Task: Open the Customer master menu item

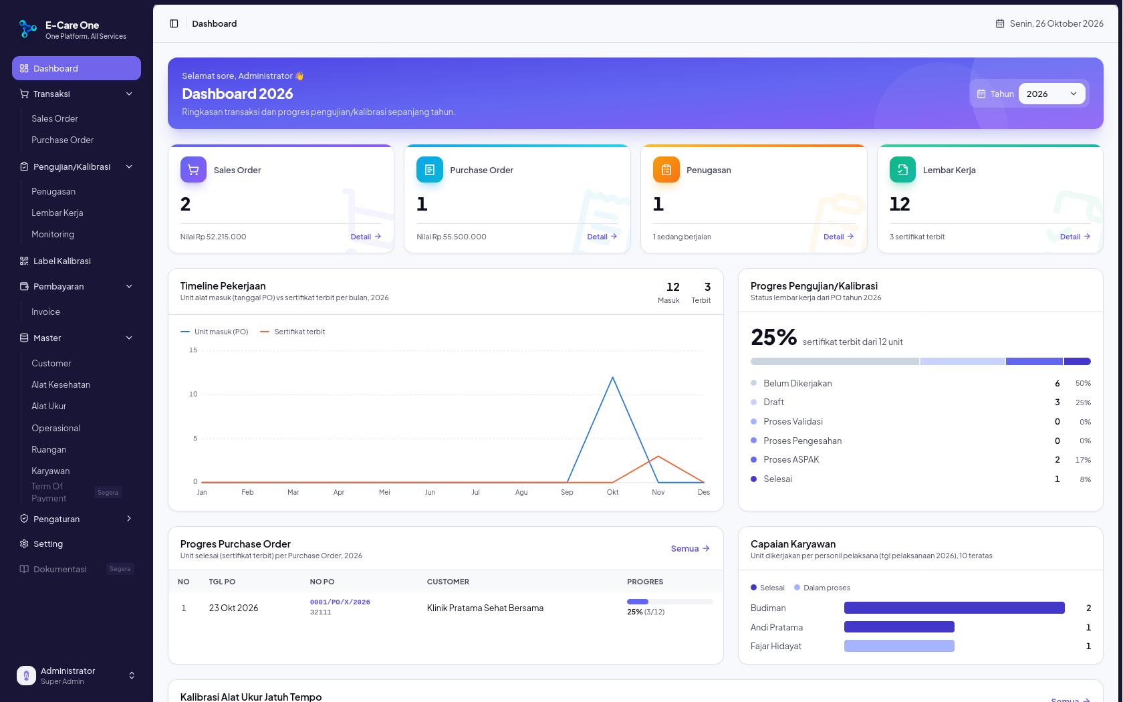Action: point(51,363)
